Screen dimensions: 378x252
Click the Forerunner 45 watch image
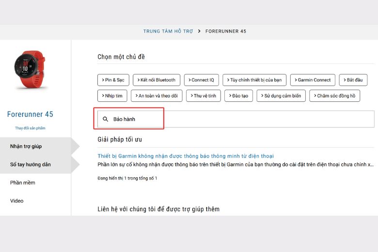[x=30, y=70]
